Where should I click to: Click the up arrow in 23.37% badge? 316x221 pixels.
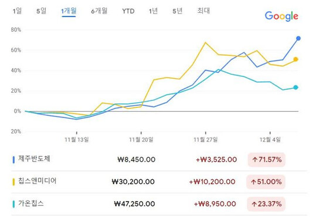(x=254, y=204)
